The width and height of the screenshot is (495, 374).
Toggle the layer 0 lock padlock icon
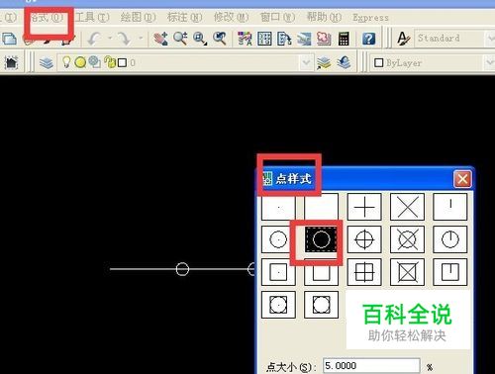pyautogui.click(x=110, y=62)
